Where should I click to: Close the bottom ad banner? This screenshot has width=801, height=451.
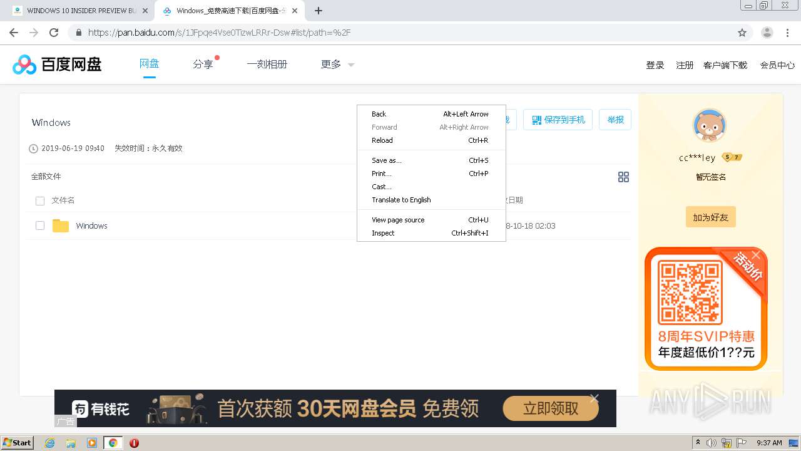594,398
